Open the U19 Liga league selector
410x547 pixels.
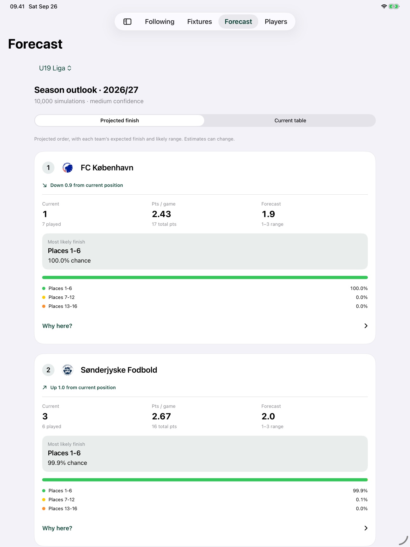coord(55,68)
